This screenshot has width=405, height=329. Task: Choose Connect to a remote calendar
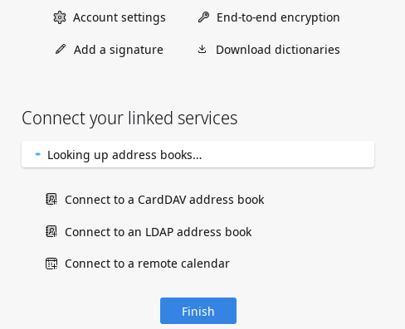point(147,264)
